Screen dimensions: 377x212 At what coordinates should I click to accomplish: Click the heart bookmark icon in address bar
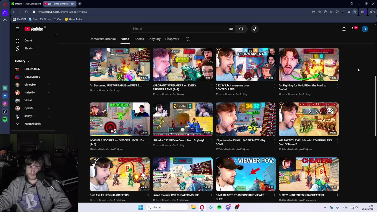point(337,12)
